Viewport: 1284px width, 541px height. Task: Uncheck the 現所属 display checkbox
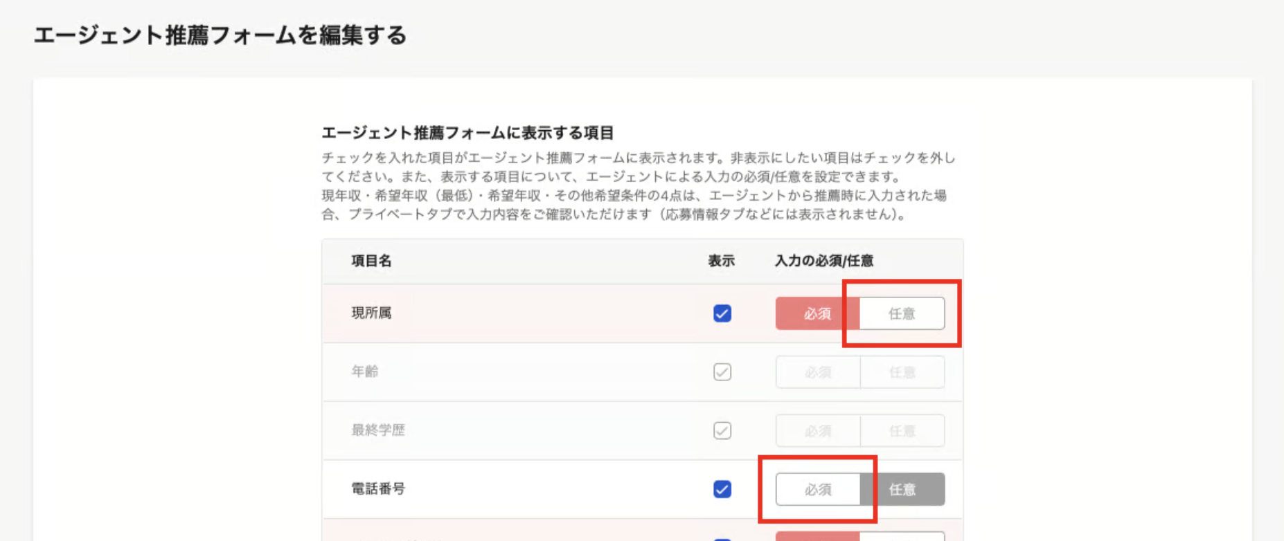tap(722, 313)
